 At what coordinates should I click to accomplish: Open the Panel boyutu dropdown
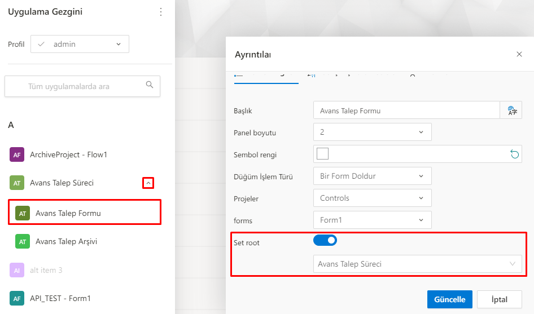[372, 132]
